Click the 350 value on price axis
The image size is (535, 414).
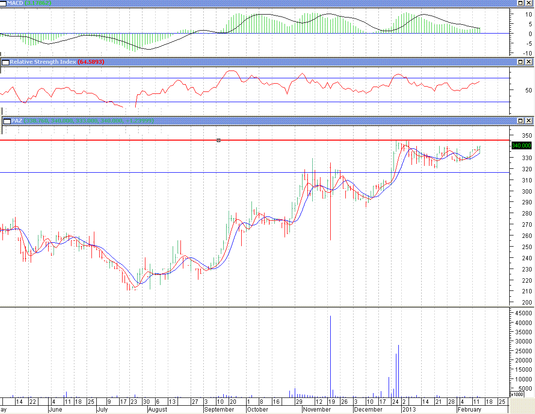[x=527, y=136]
